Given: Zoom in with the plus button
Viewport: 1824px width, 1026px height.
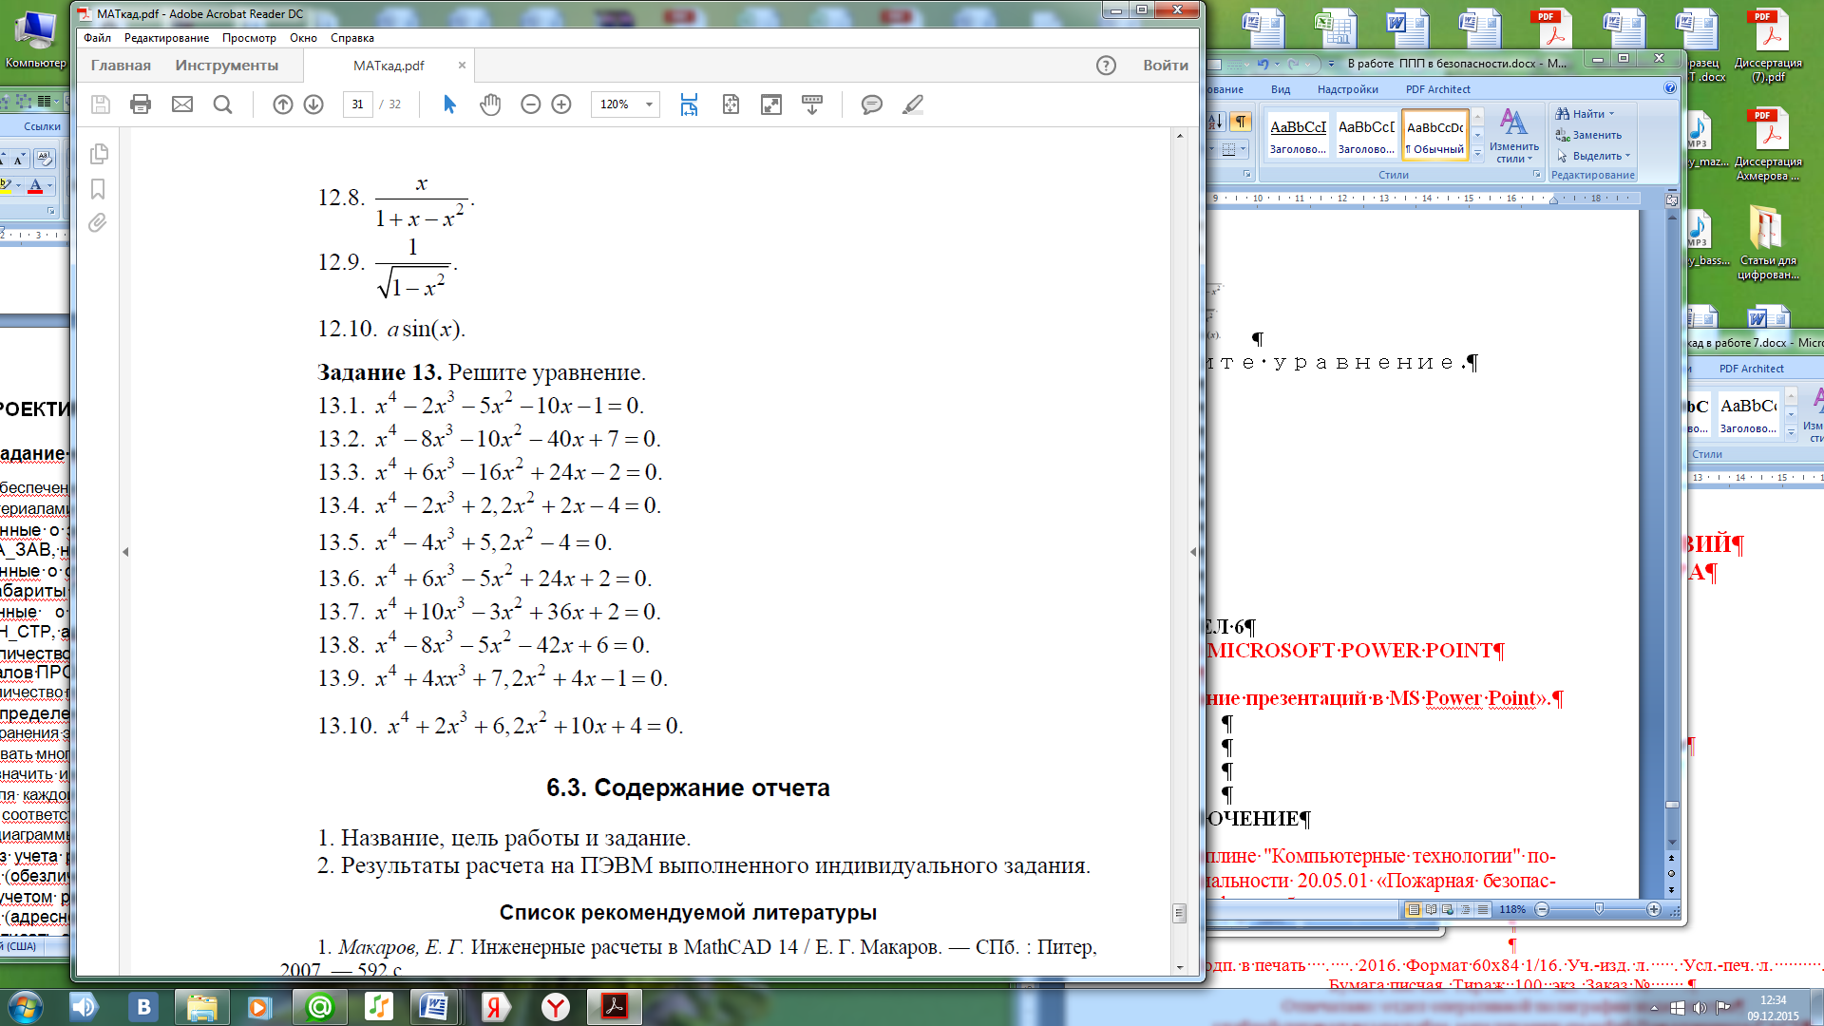Looking at the screenshot, I should click(x=561, y=104).
